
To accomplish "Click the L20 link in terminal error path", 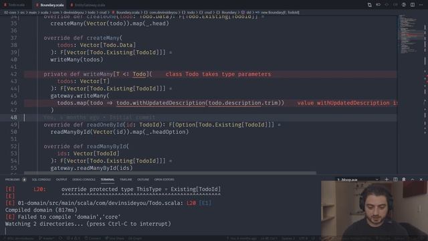I will (x=191, y=203).
